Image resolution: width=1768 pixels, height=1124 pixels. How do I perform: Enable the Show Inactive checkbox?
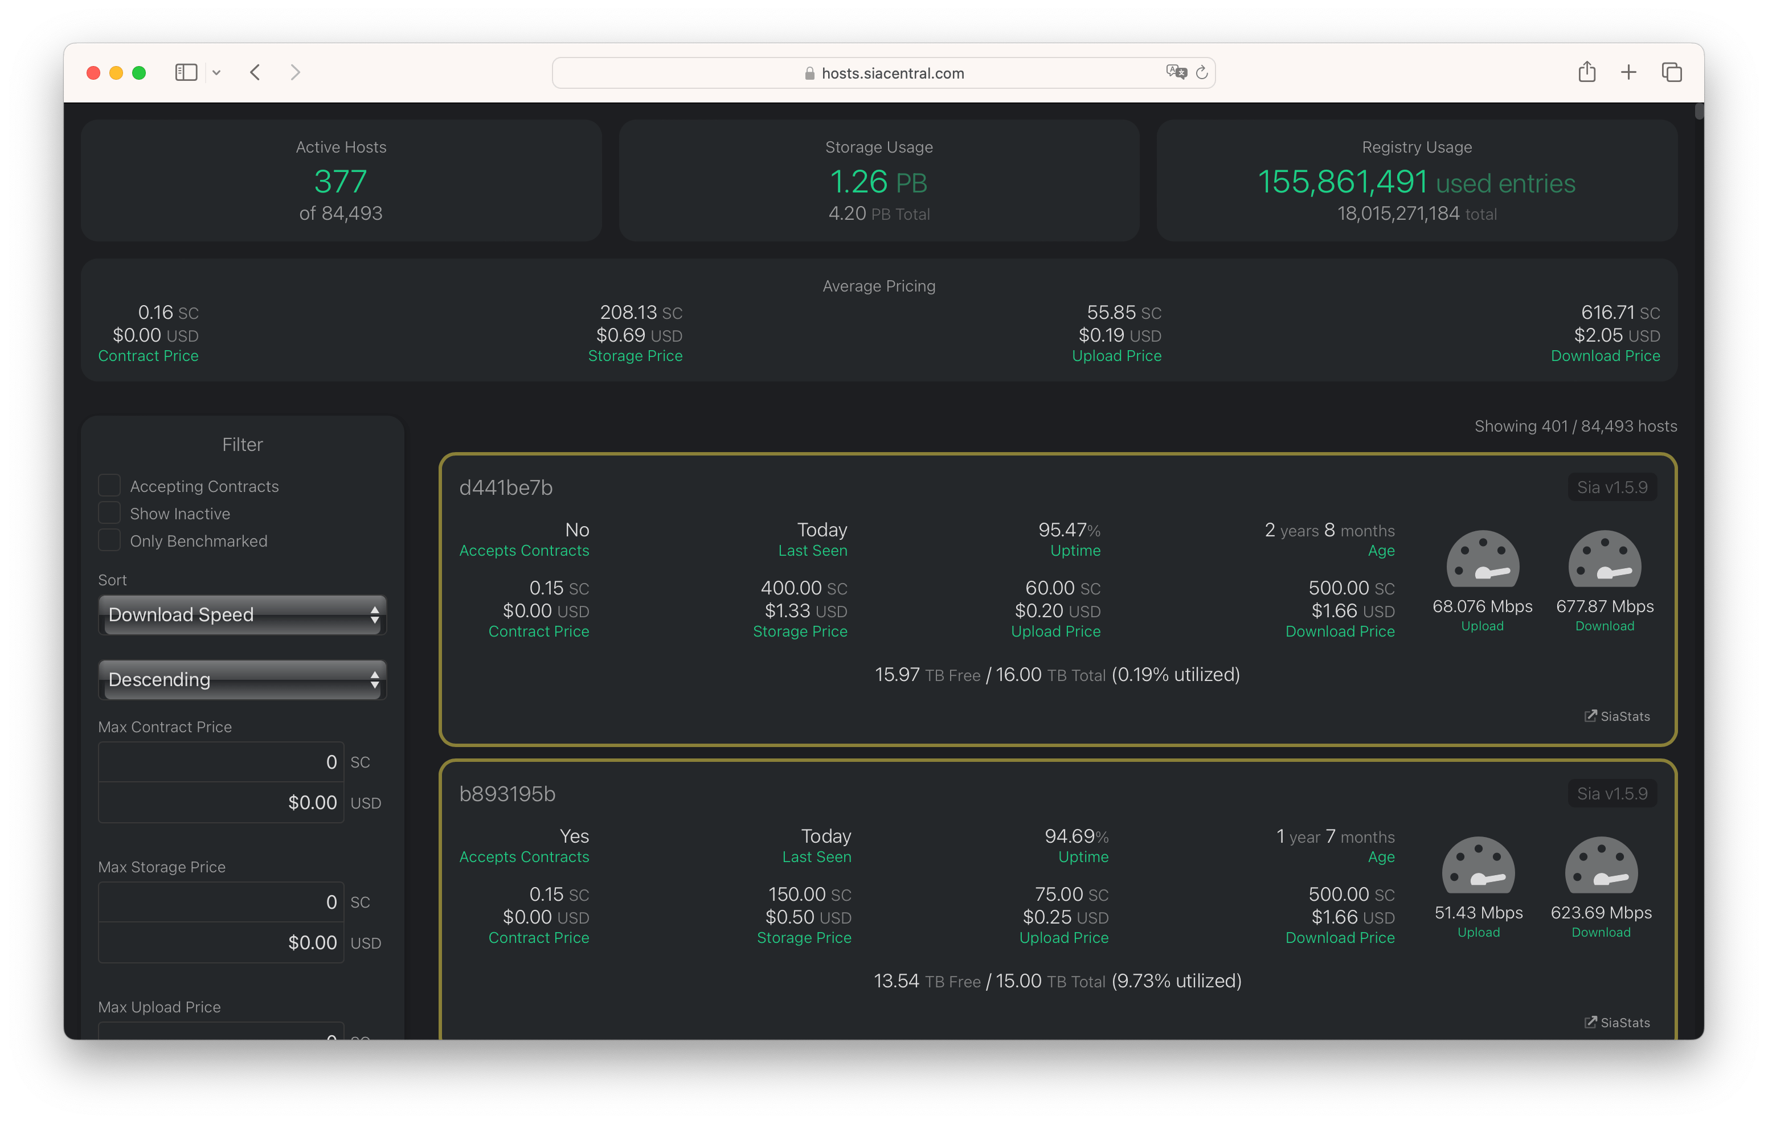109,514
